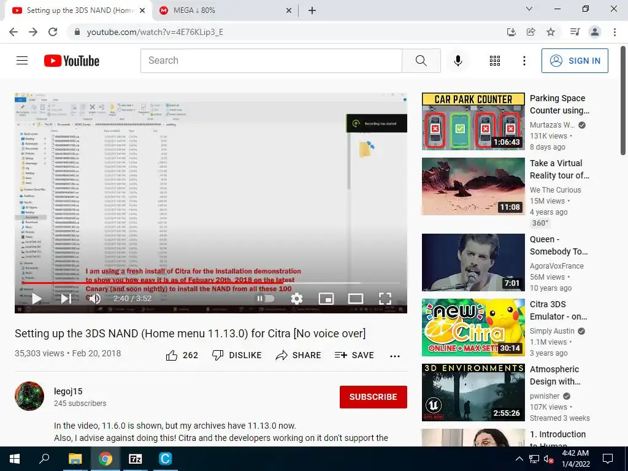Dislike the video

(237, 355)
